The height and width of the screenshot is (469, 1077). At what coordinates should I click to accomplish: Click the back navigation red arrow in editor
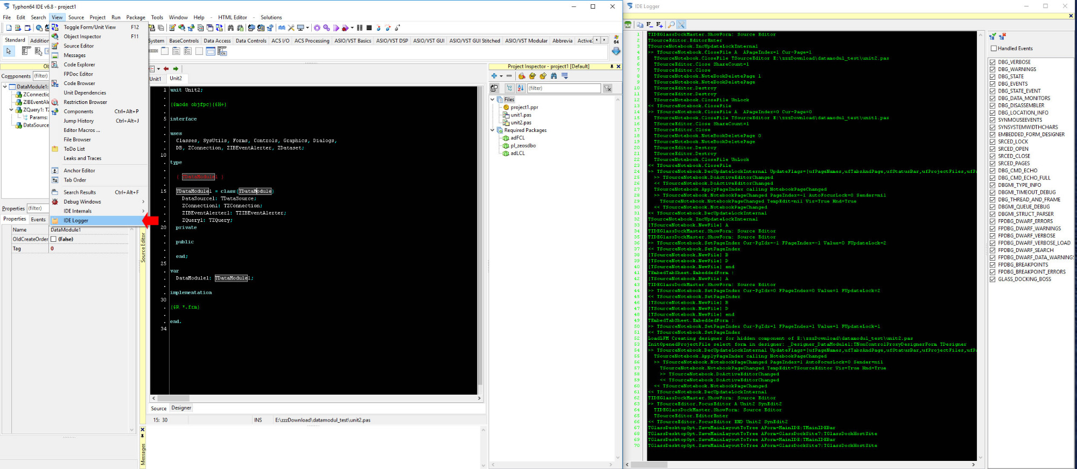(x=166, y=69)
